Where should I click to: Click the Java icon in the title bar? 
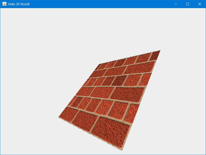click(x=4, y=4)
